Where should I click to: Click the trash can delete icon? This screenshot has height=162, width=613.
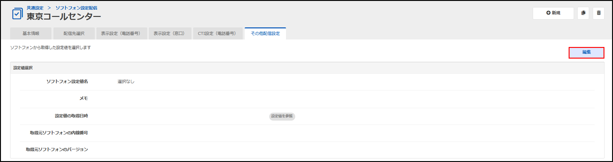pyautogui.click(x=598, y=13)
